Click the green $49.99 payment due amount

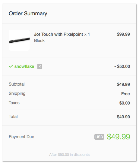[118, 137]
